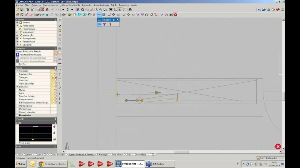Click the Save disk icon in toolbar

22,10
